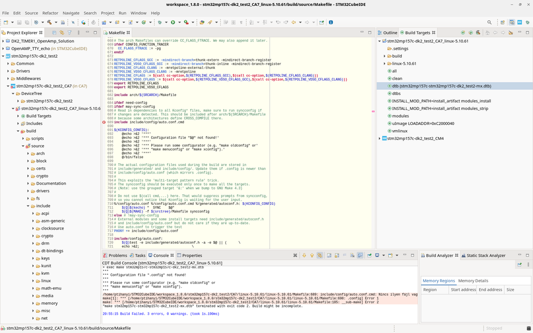Open the New Console dropdown arrow
The width and height of the screenshot is (533, 333).
pos(397,256)
